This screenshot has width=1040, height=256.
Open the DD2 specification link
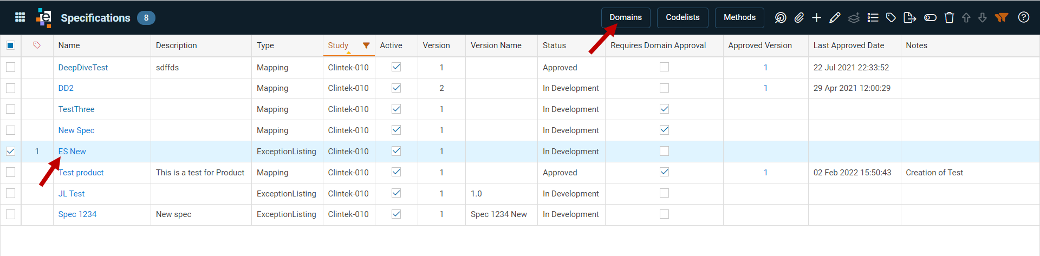(x=66, y=88)
